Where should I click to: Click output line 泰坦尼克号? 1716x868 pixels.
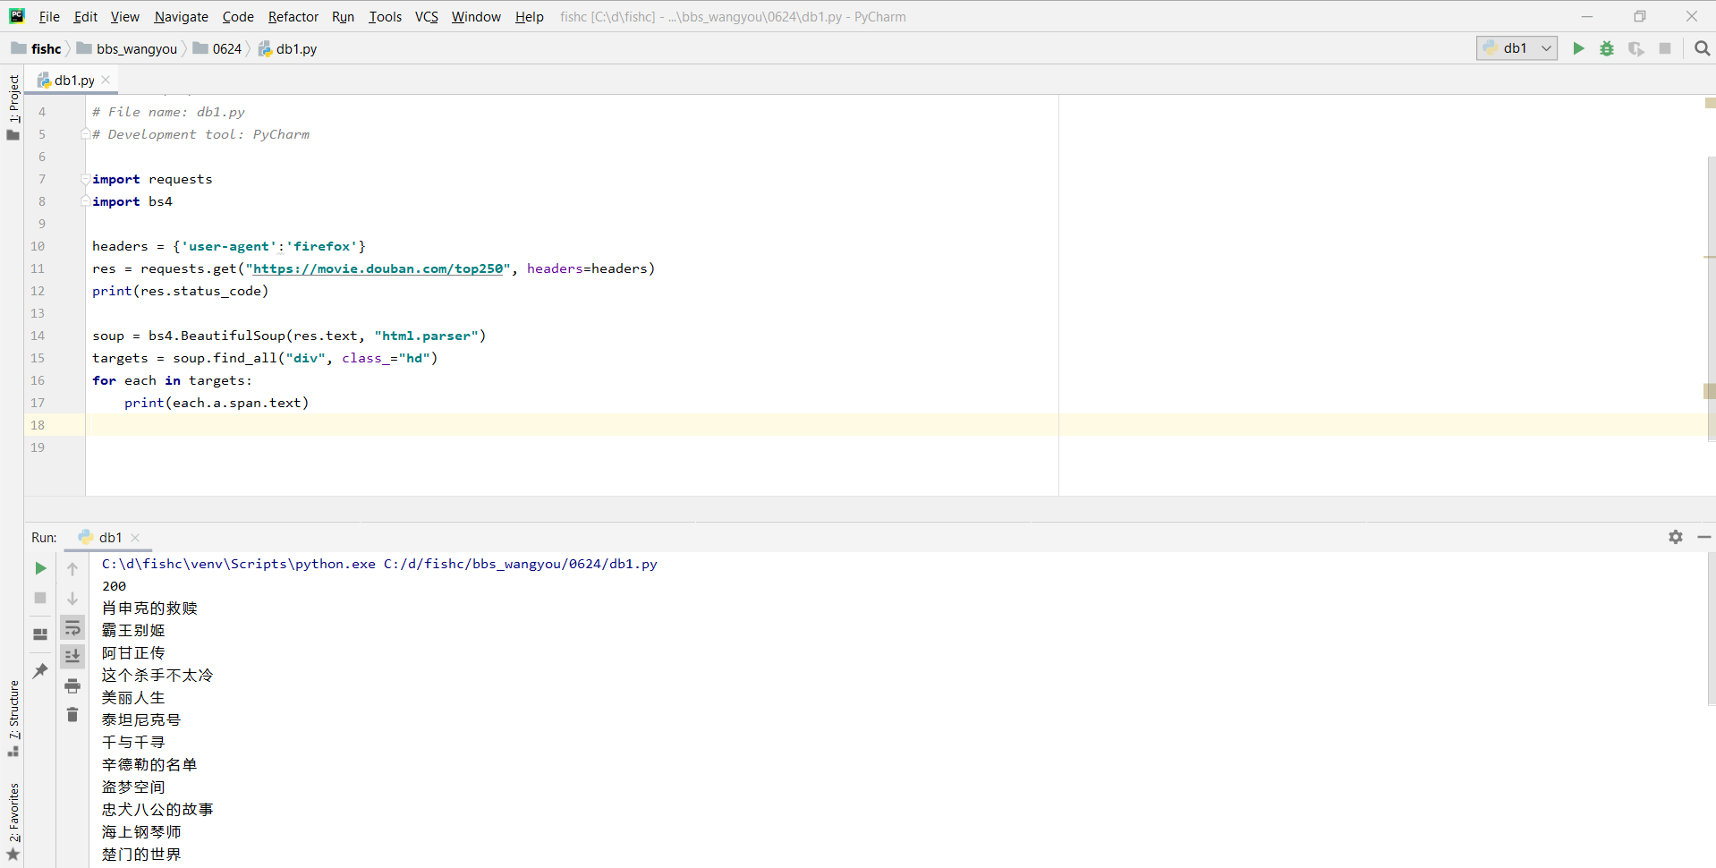[x=141, y=720]
